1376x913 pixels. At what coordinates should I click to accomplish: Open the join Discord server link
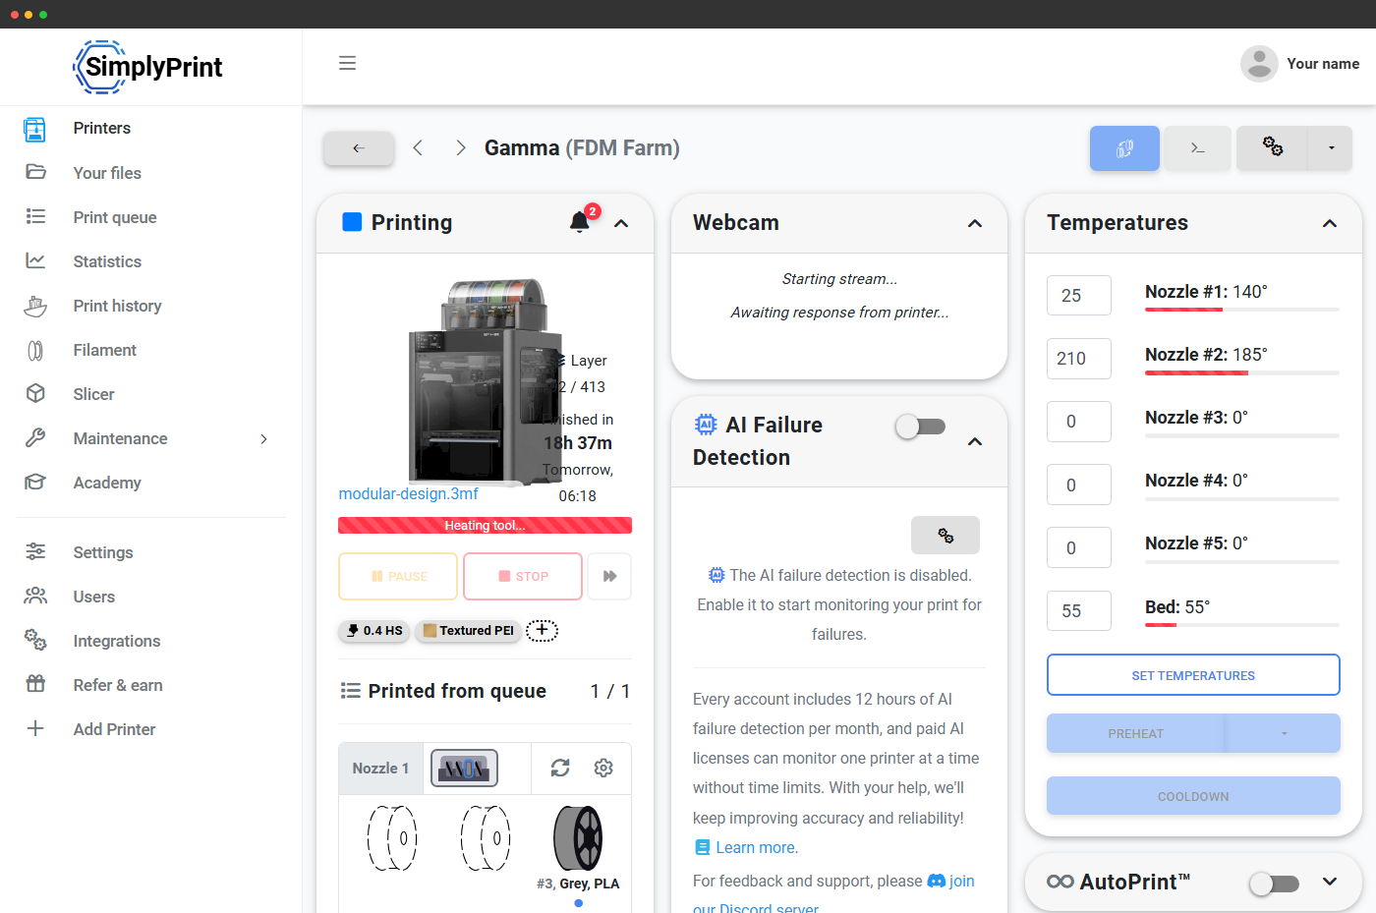(833, 894)
